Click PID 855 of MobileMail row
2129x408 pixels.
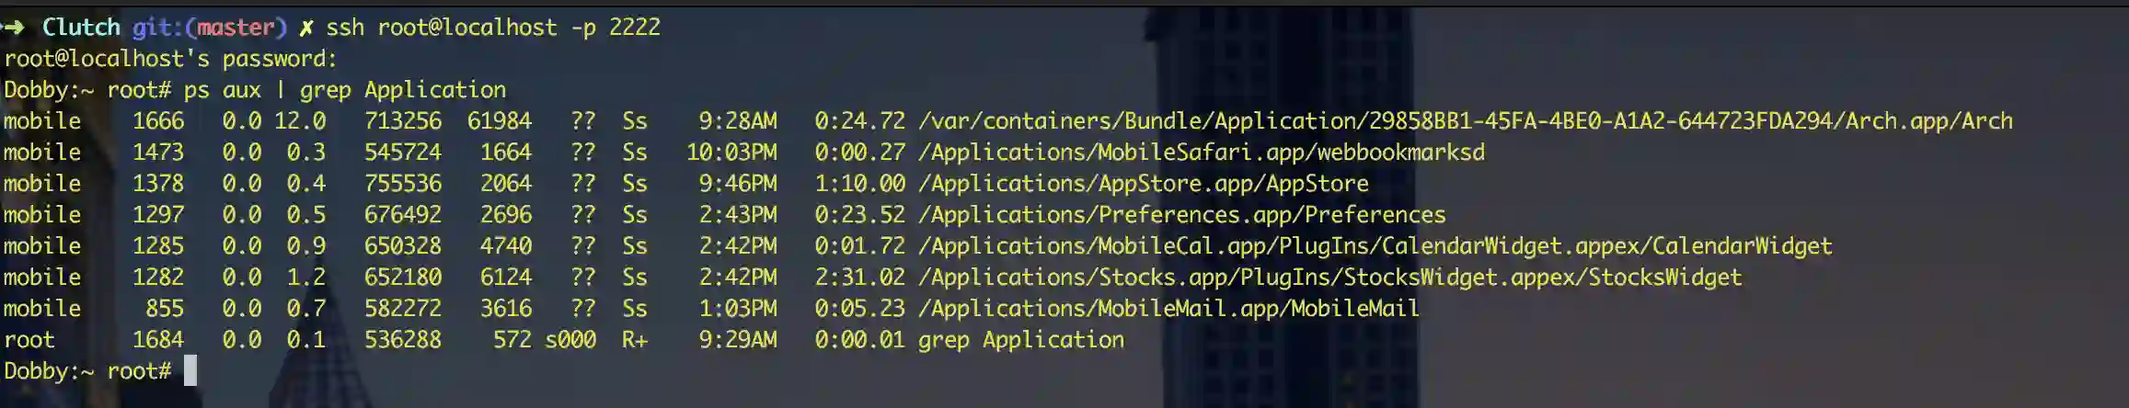[x=165, y=309]
